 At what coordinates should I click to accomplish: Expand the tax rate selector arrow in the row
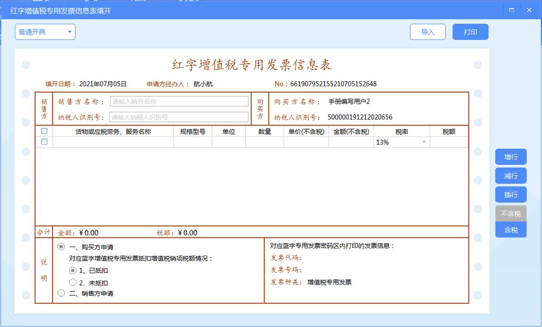tap(423, 142)
